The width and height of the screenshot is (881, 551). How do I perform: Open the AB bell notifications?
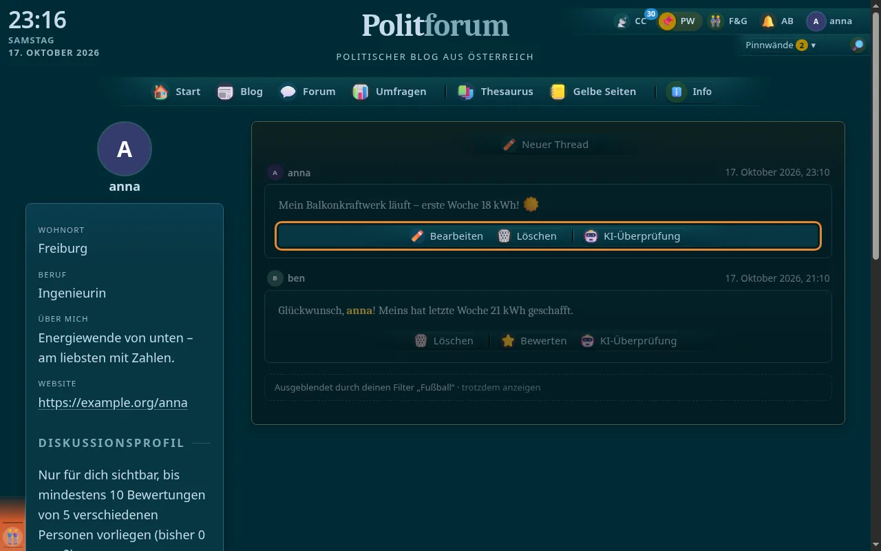tap(778, 21)
